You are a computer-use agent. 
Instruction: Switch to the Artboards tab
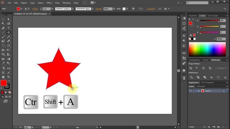point(201,86)
